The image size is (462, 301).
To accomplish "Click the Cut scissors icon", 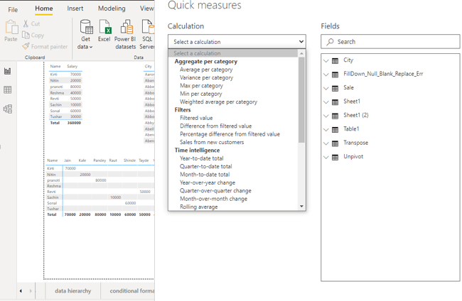I will [26, 23].
